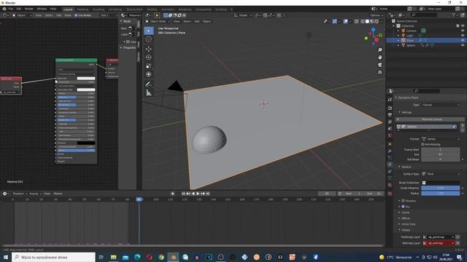This screenshot has height=262, width=467.
Task: Expand the Plane tree item in outliner
Action: [398, 41]
